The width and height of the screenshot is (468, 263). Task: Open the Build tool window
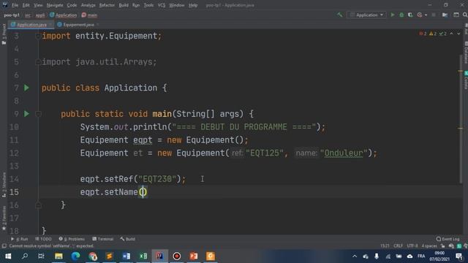[x=127, y=239]
